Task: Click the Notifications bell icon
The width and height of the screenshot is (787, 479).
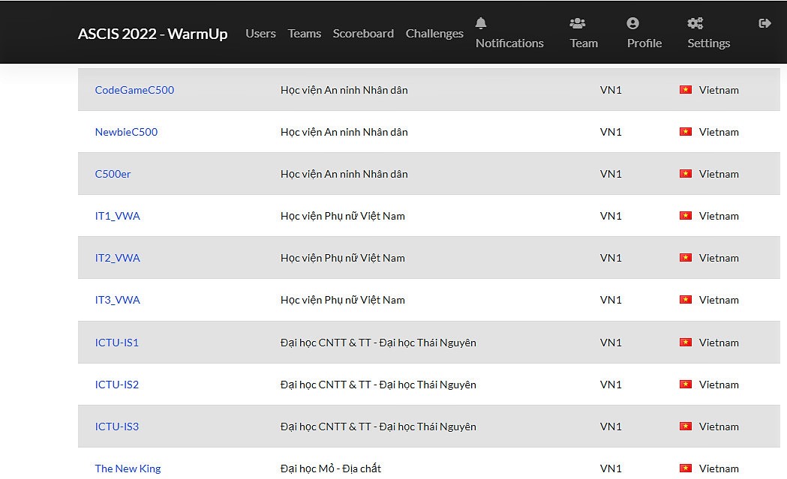Action: (481, 23)
